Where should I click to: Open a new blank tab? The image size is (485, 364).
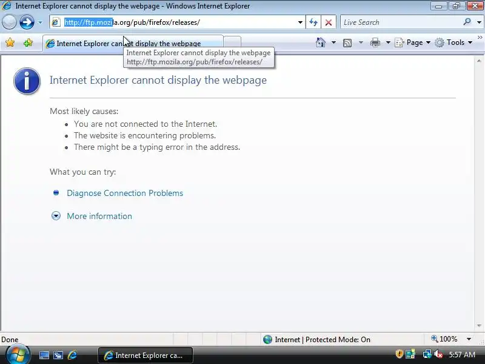click(x=232, y=42)
